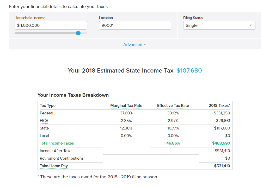Click the Retirement Contributions label

[62, 158]
